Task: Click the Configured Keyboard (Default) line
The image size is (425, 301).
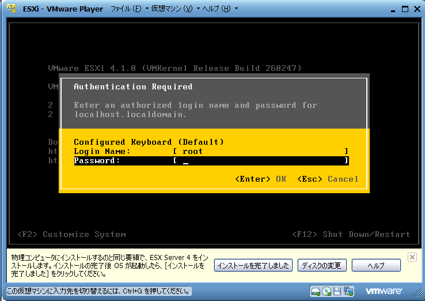Action: [149, 142]
